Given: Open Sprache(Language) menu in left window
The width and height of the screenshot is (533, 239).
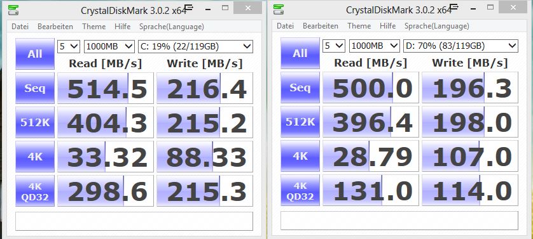Looking at the screenshot, I should coord(172,27).
